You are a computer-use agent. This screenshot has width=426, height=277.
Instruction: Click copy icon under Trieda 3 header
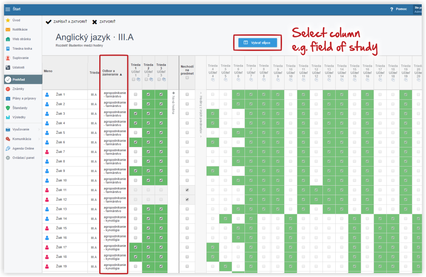click(164, 79)
